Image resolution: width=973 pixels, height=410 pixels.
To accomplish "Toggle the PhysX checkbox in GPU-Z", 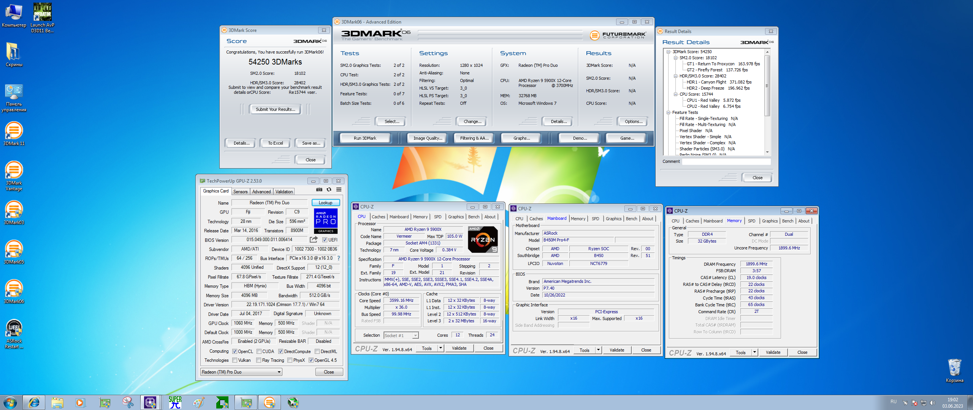I will point(290,360).
